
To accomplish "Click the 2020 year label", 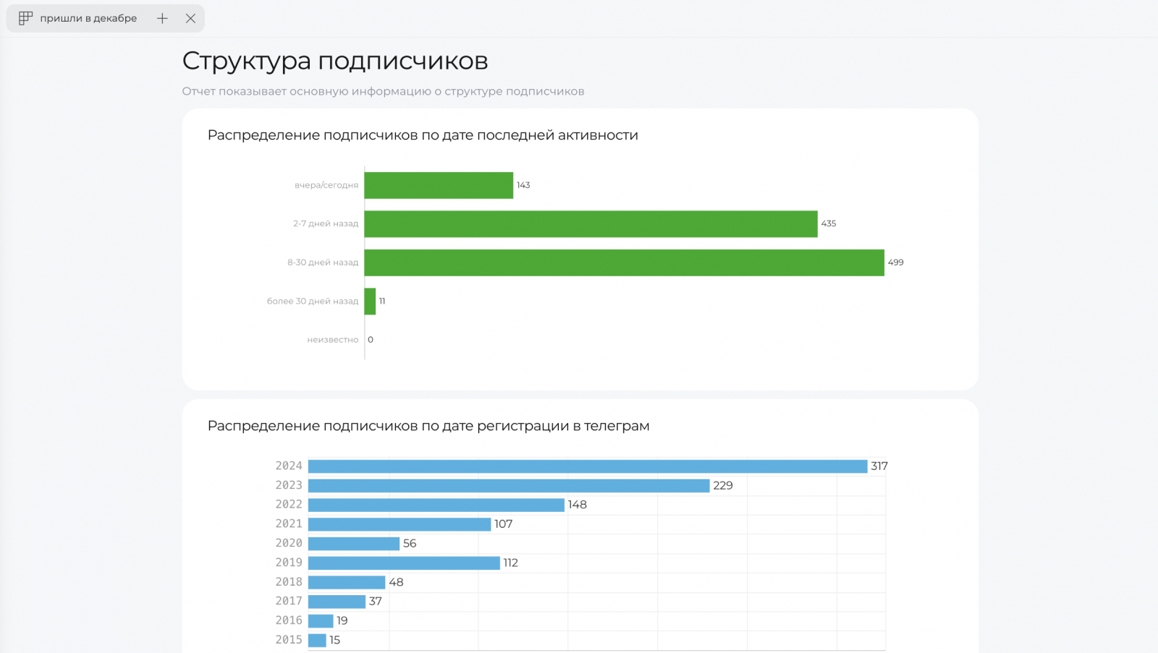I will coord(289,543).
